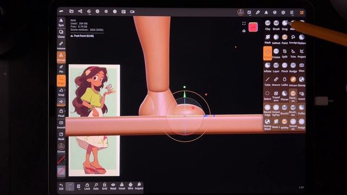
Task: Choose the Measure tool
Action: (x=276, y=81)
